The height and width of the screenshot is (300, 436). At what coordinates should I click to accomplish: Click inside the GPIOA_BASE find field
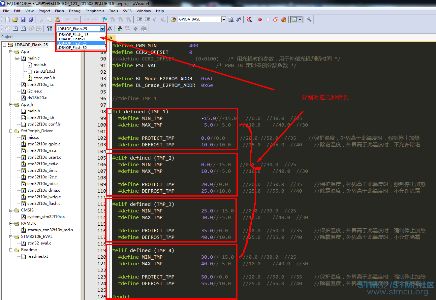coord(200,19)
